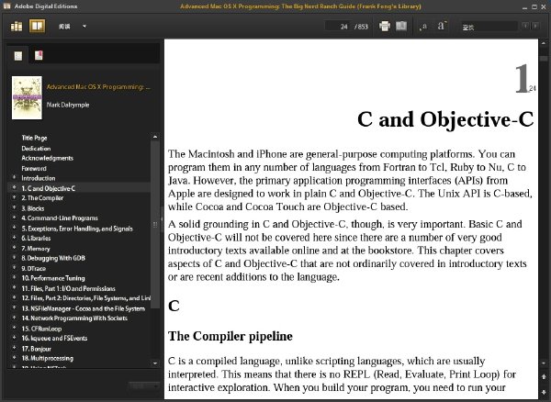Image resolution: width=551 pixels, height=402 pixels.
Task: Click the Advanced Mac OS X Programming title
Action: [98, 87]
